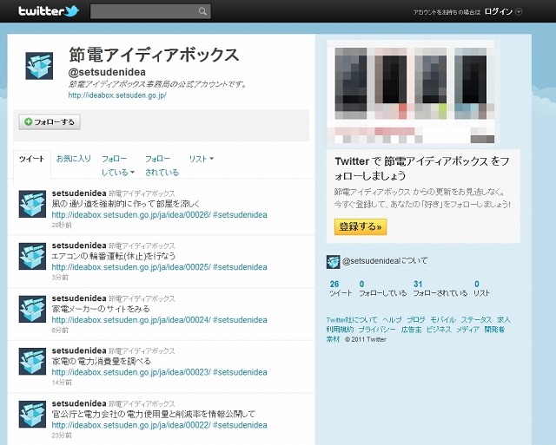Image resolution: width=556 pixels, height=445 pixels.
Task: Expand the リスト dropdown tab
Action: click(201, 159)
